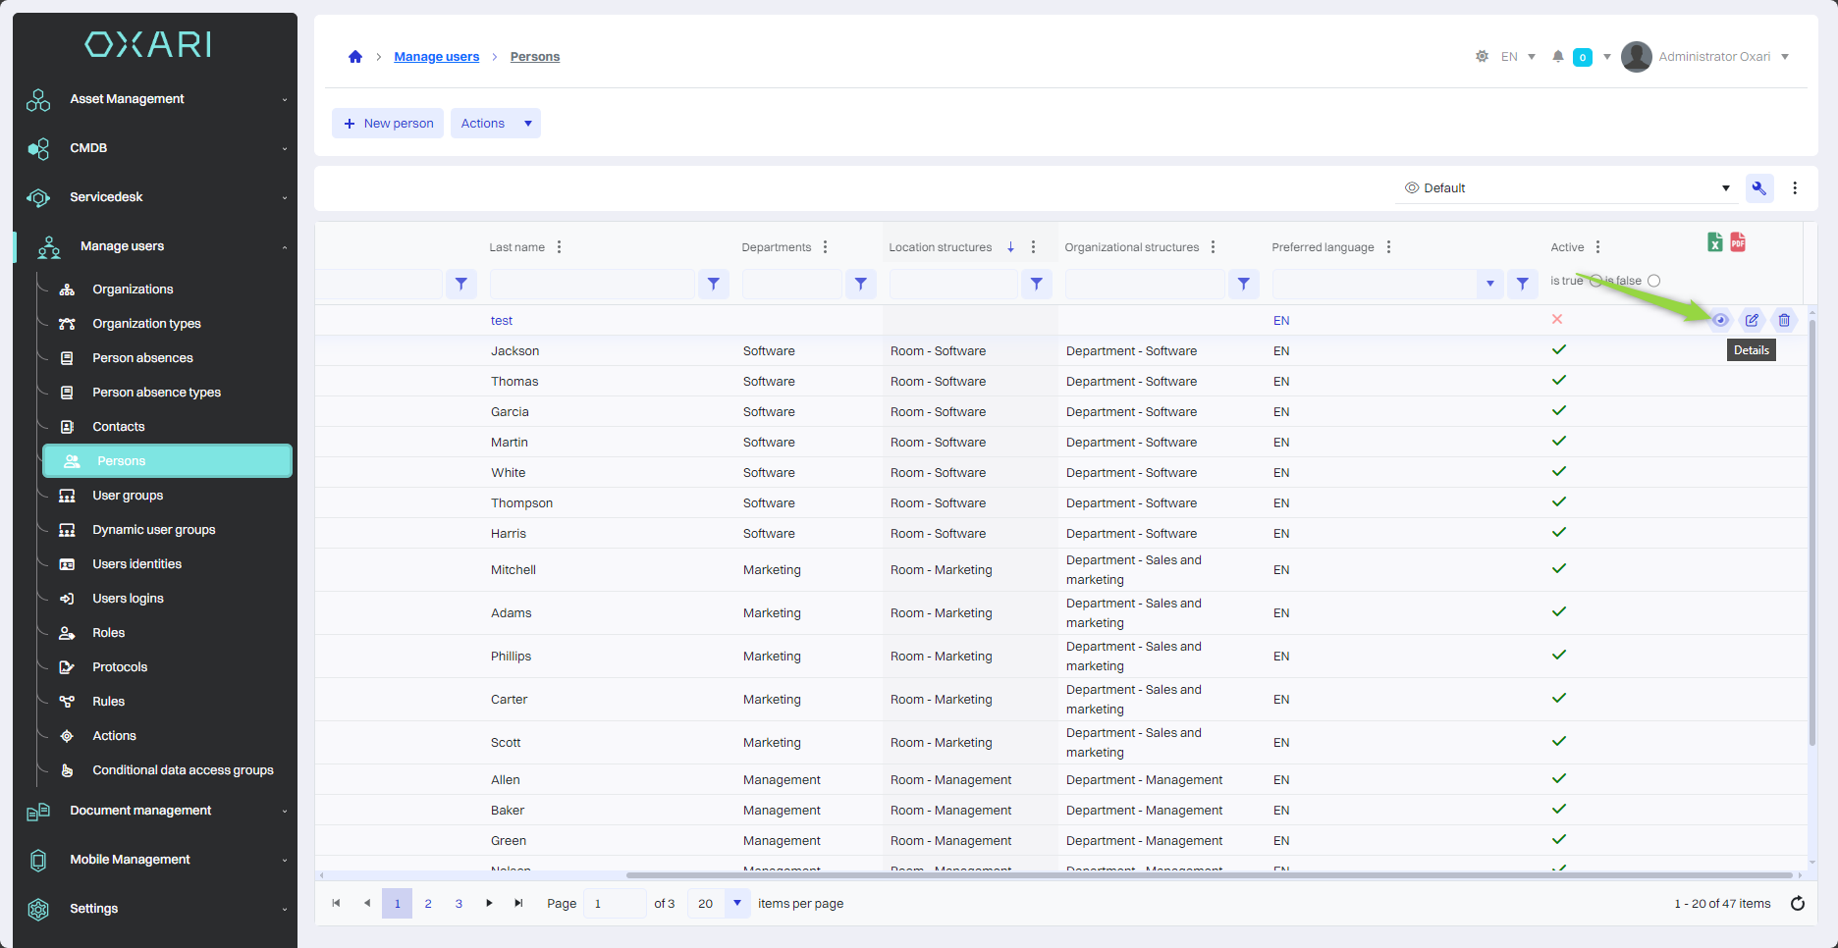This screenshot has width=1838, height=948.
Task: Expand the Actions dropdown arrow
Action: coord(528,124)
